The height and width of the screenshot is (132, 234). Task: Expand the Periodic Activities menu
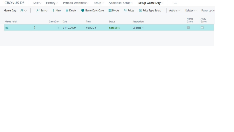pos(76,3)
